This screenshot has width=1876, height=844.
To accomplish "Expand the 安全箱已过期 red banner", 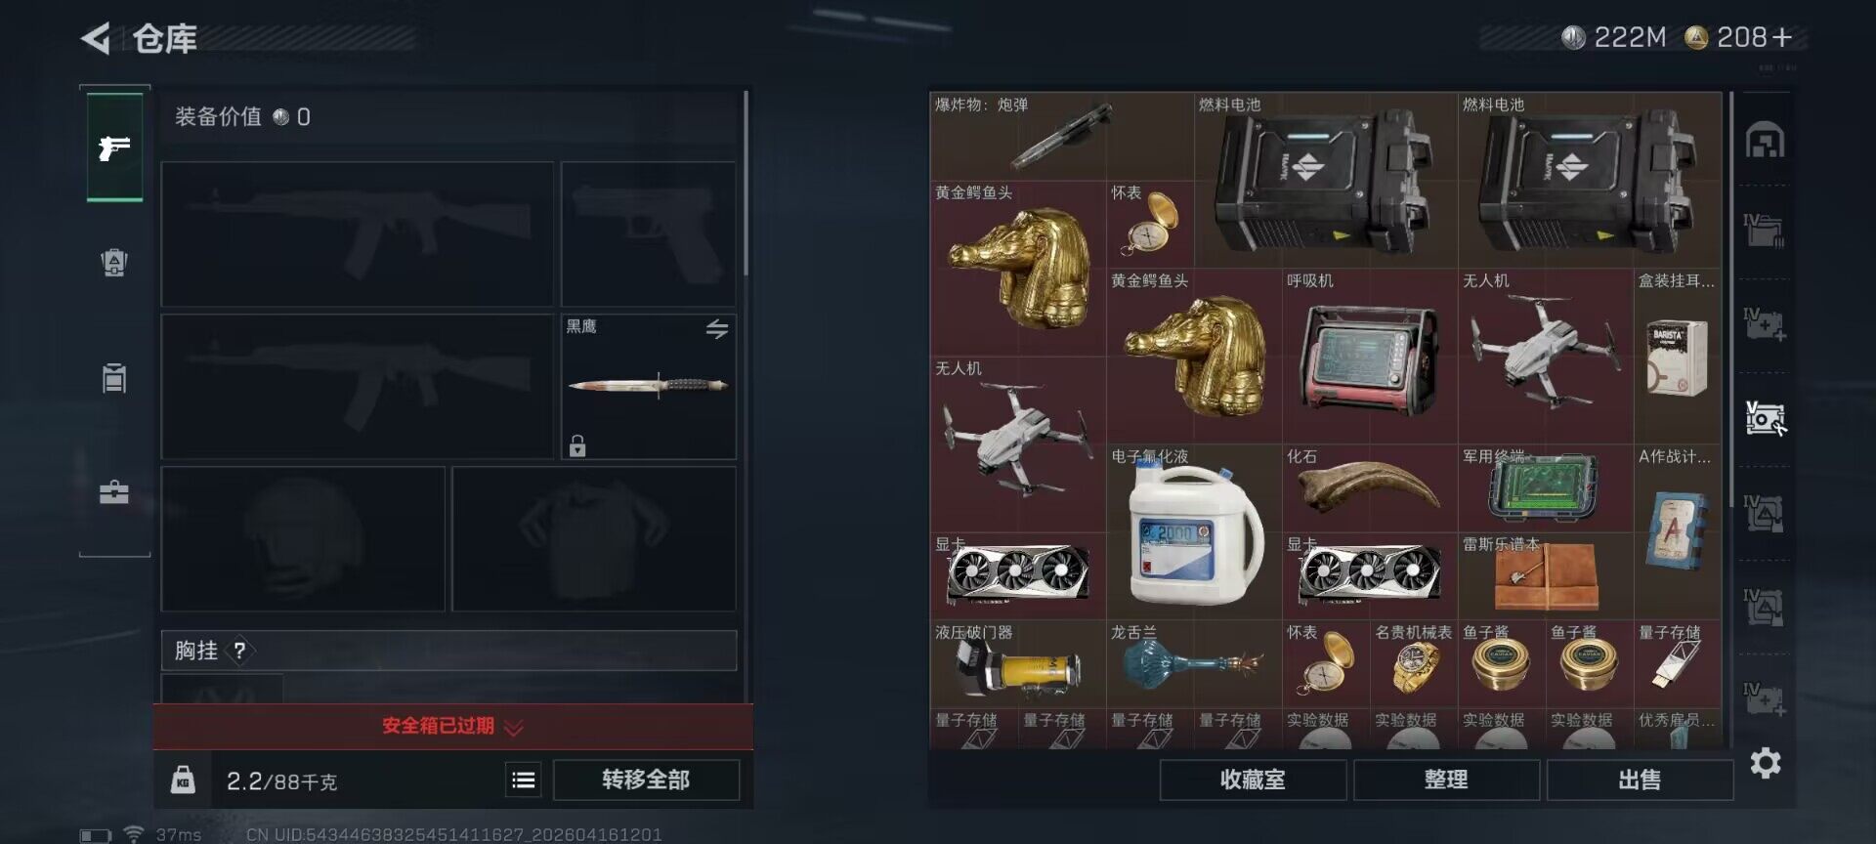I will point(452,726).
